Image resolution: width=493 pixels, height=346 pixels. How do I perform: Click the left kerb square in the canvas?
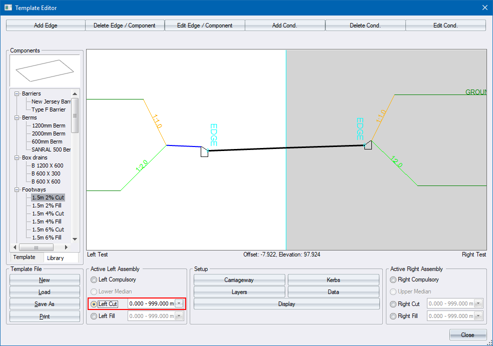(204, 152)
